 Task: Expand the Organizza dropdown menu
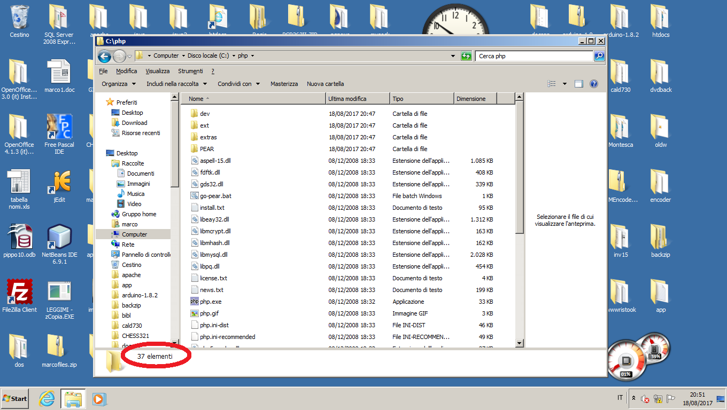[x=119, y=84]
